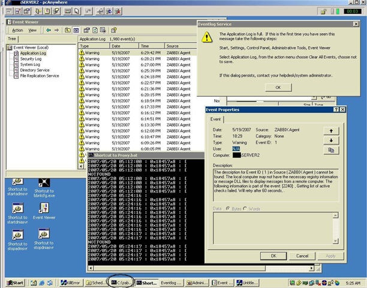Show previous event with up arrow button

(x=331, y=130)
